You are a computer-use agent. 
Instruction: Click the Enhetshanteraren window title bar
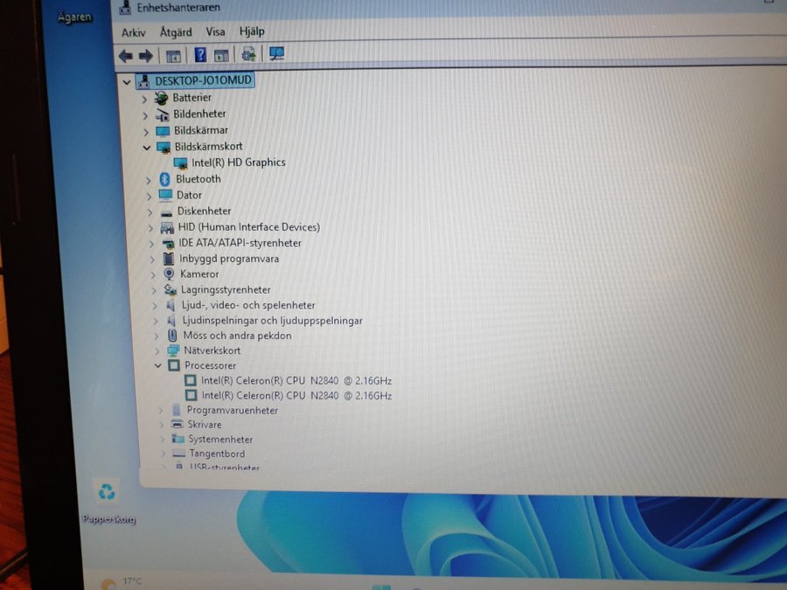click(x=449, y=8)
